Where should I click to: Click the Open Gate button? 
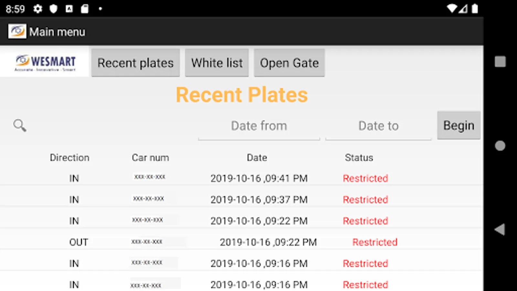pos(289,63)
